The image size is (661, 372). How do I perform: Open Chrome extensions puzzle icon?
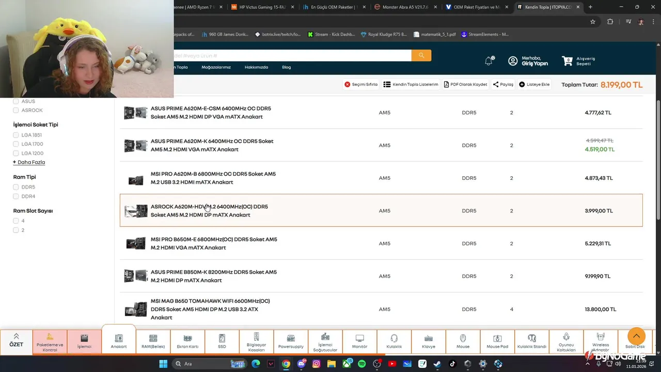pos(610,22)
